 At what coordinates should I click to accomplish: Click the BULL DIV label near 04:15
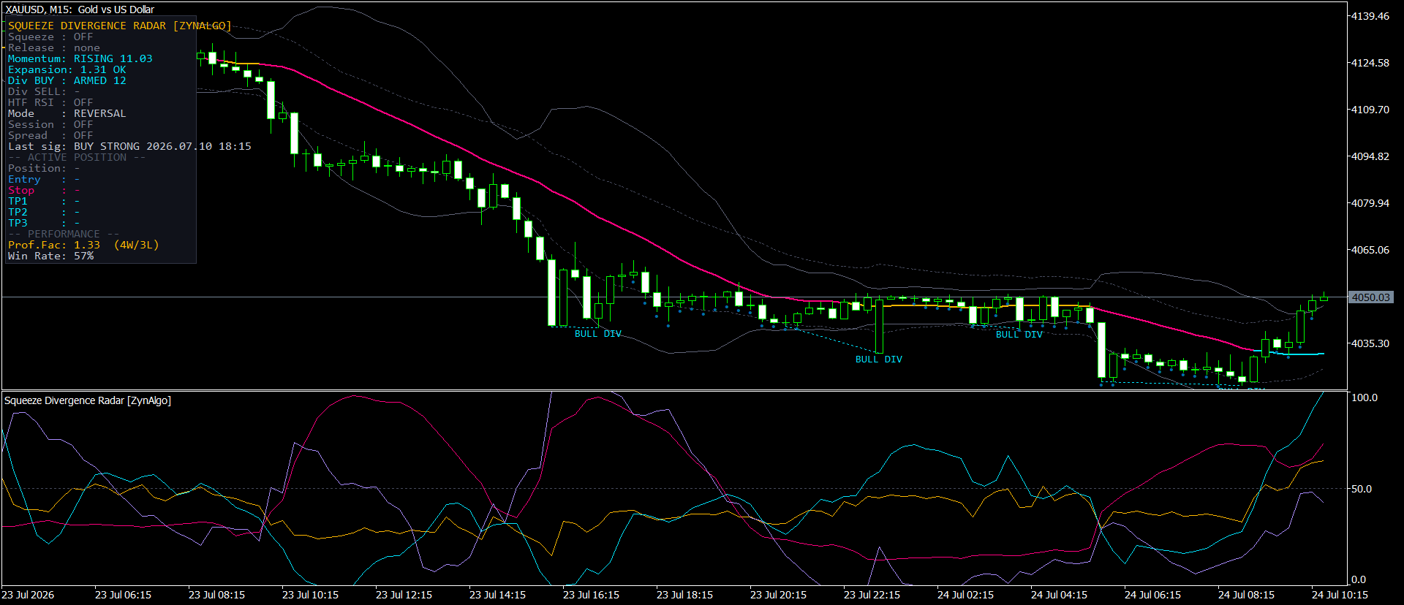point(1019,335)
